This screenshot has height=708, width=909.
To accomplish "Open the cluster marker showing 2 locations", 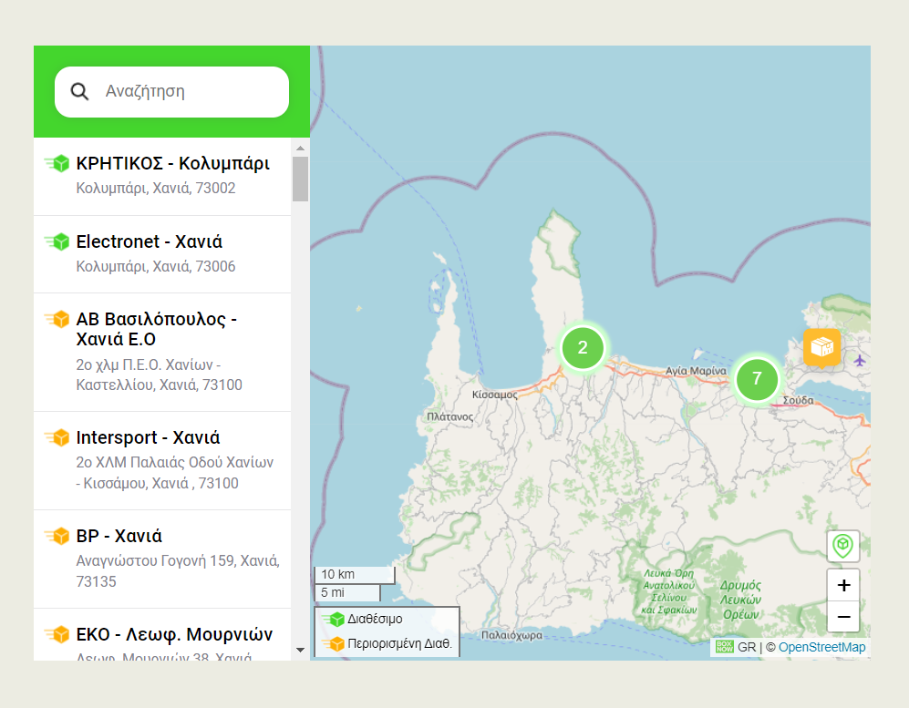I will (x=583, y=347).
